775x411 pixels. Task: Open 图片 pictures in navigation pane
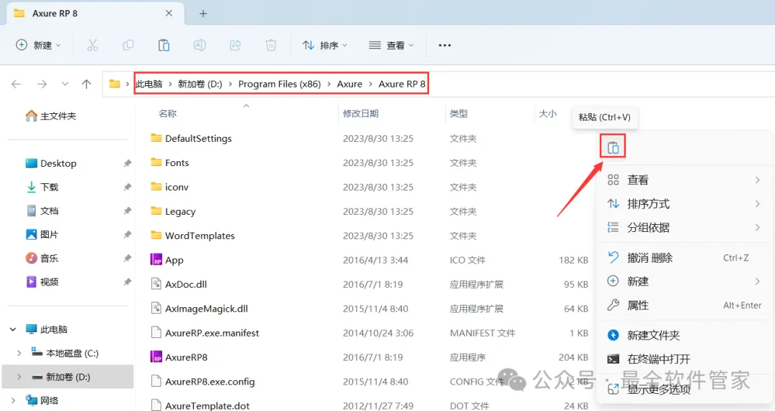42,234
